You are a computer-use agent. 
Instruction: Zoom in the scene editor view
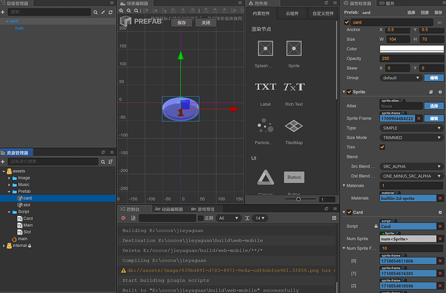click(x=122, y=11)
